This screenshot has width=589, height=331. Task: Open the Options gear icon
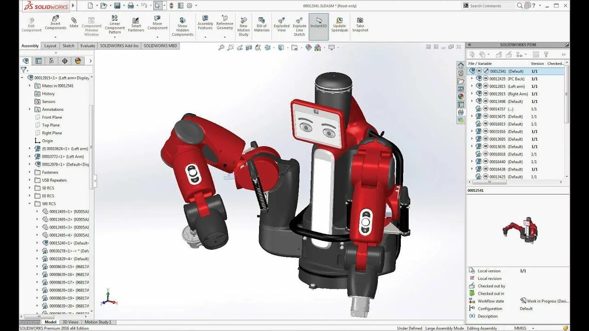(x=189, y=6)
